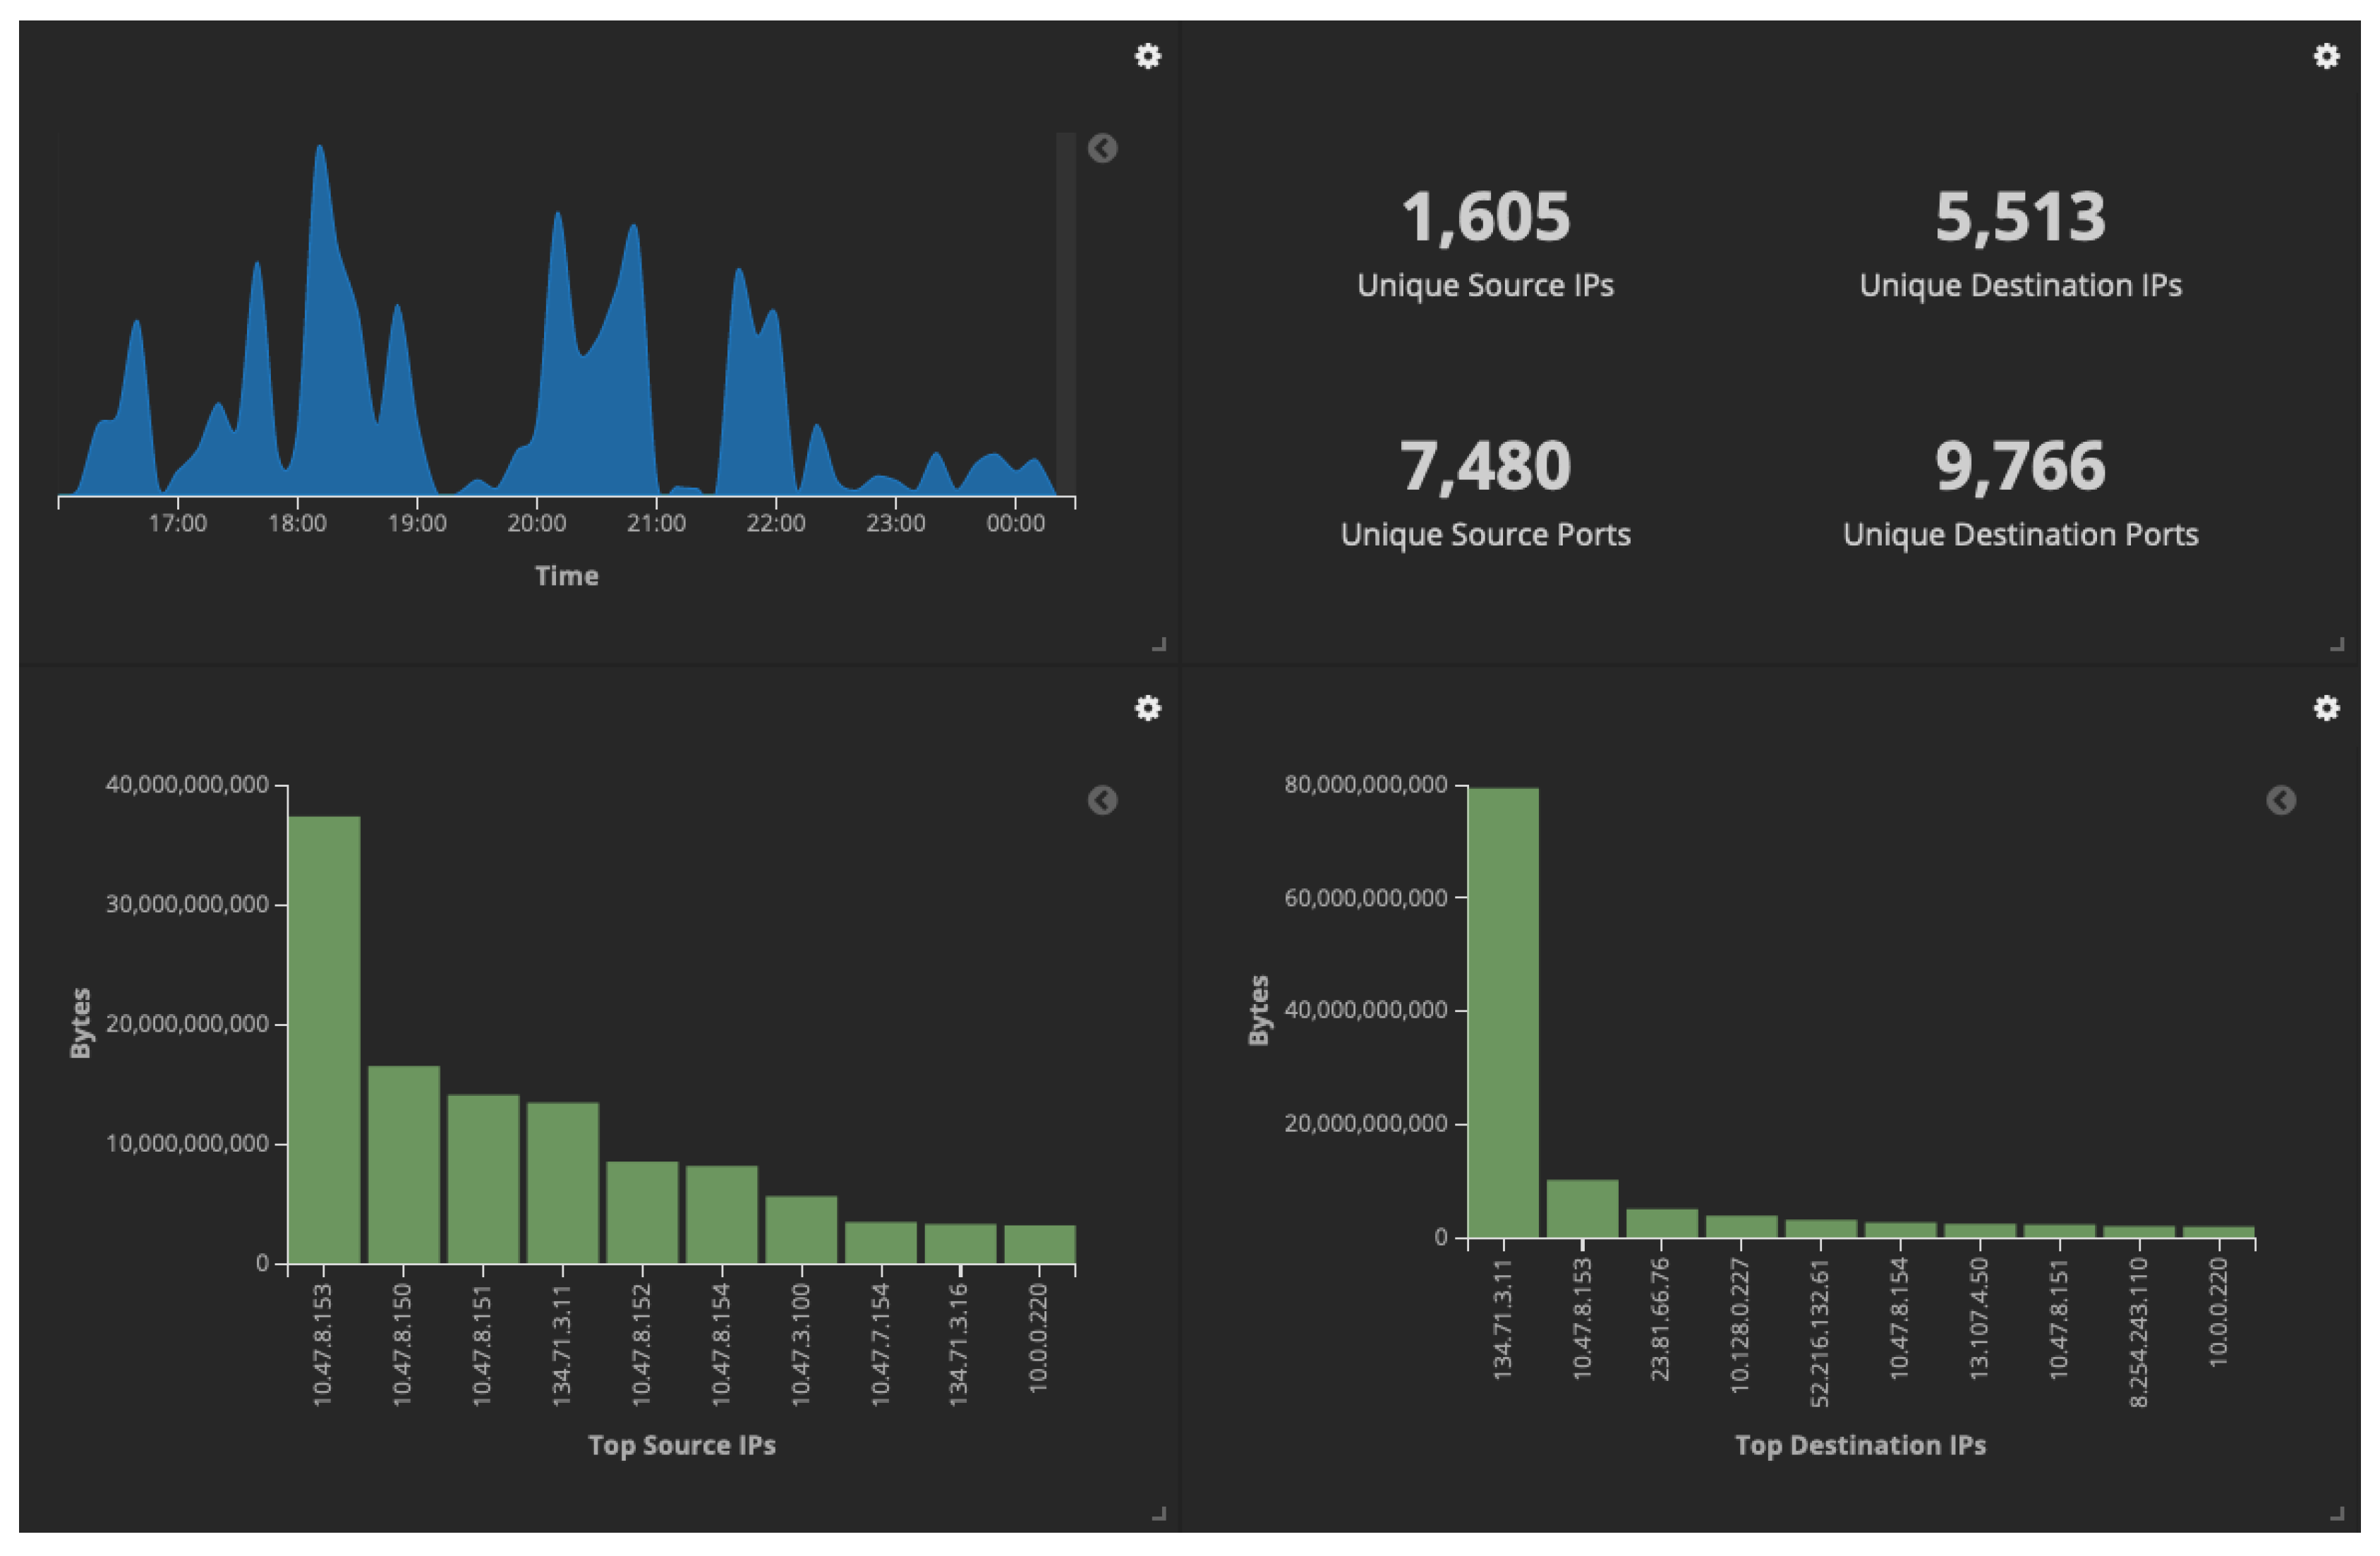
Task: Click the 134.71.3.11 bar in Top Destination IPs
Action: coord(1503,1013)
